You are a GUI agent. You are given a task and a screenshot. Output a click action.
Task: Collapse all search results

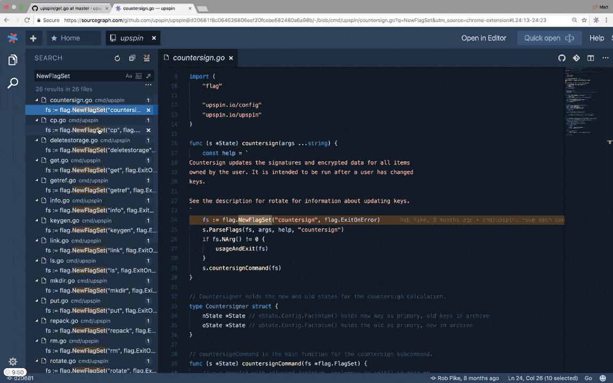(146, 58)
